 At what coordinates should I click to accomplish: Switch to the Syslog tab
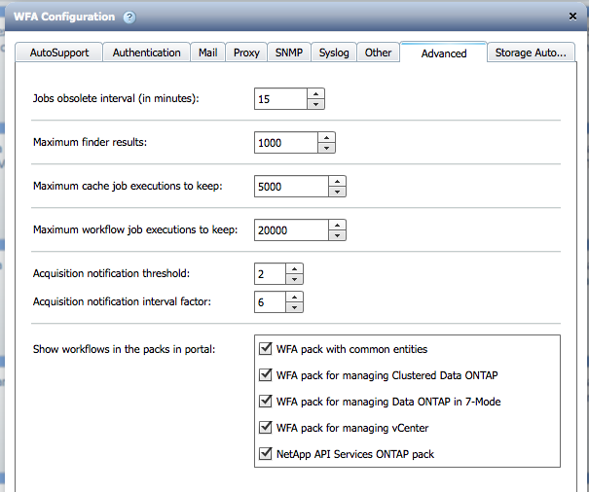[334, 53]
